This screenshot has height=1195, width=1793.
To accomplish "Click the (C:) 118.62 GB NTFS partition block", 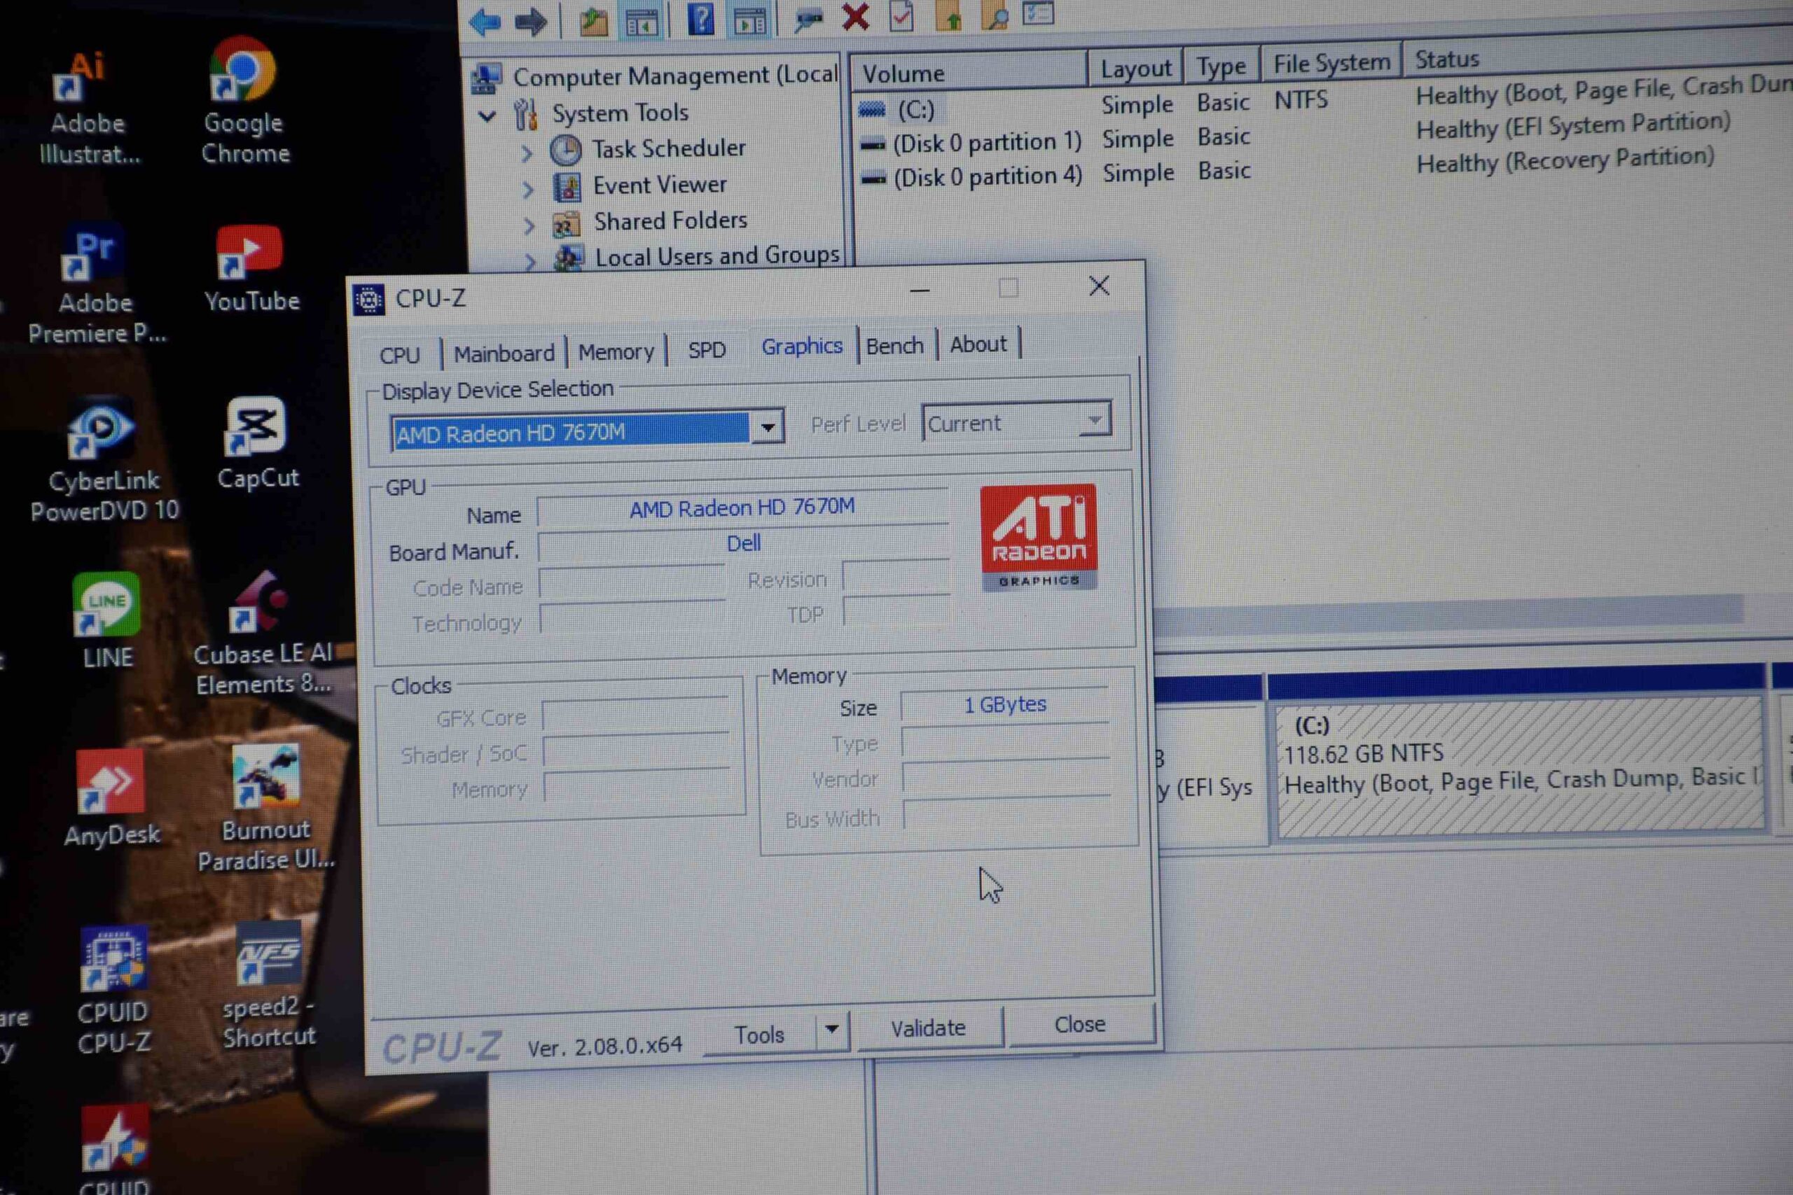I will pyautogui.click(x=1520, y=768).
